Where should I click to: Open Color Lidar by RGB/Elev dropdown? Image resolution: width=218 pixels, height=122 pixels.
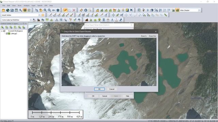click(x=31, y=20)
